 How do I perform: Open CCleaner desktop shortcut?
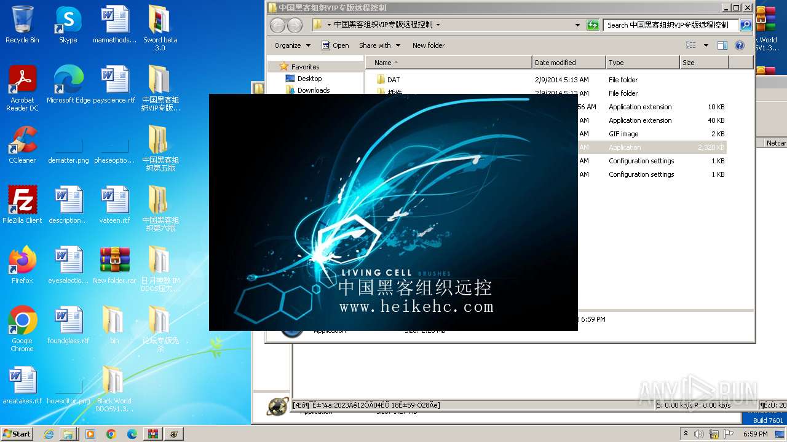coord(22,145)
